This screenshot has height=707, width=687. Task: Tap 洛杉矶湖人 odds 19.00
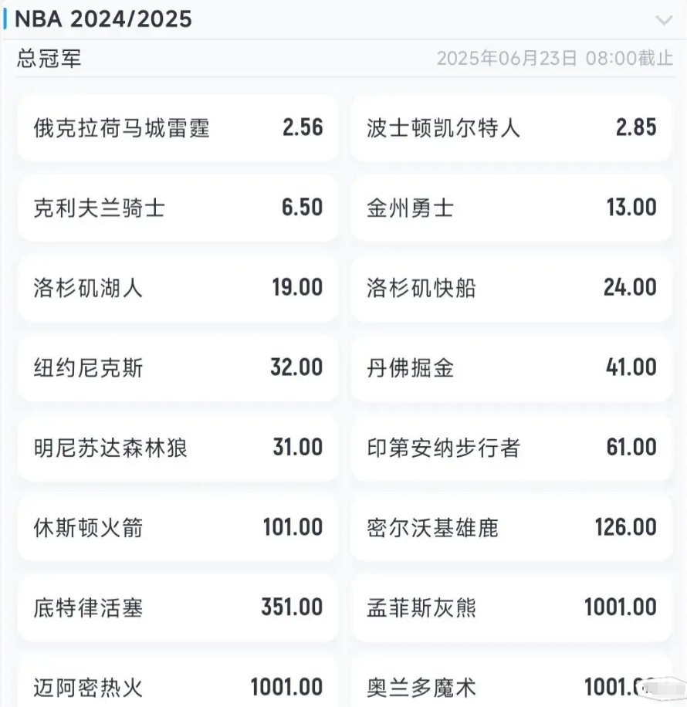pos(178,288)
